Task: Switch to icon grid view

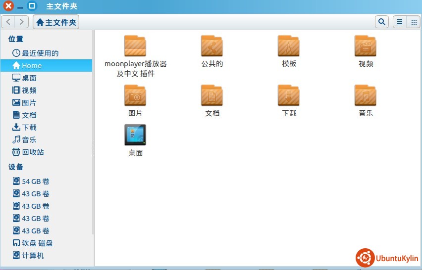Action: [x=413, y=22]
